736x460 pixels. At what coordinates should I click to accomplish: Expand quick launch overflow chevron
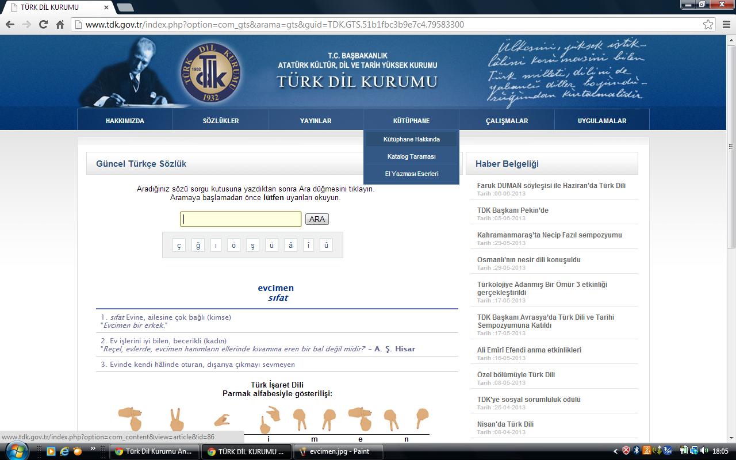coord(94,448)
